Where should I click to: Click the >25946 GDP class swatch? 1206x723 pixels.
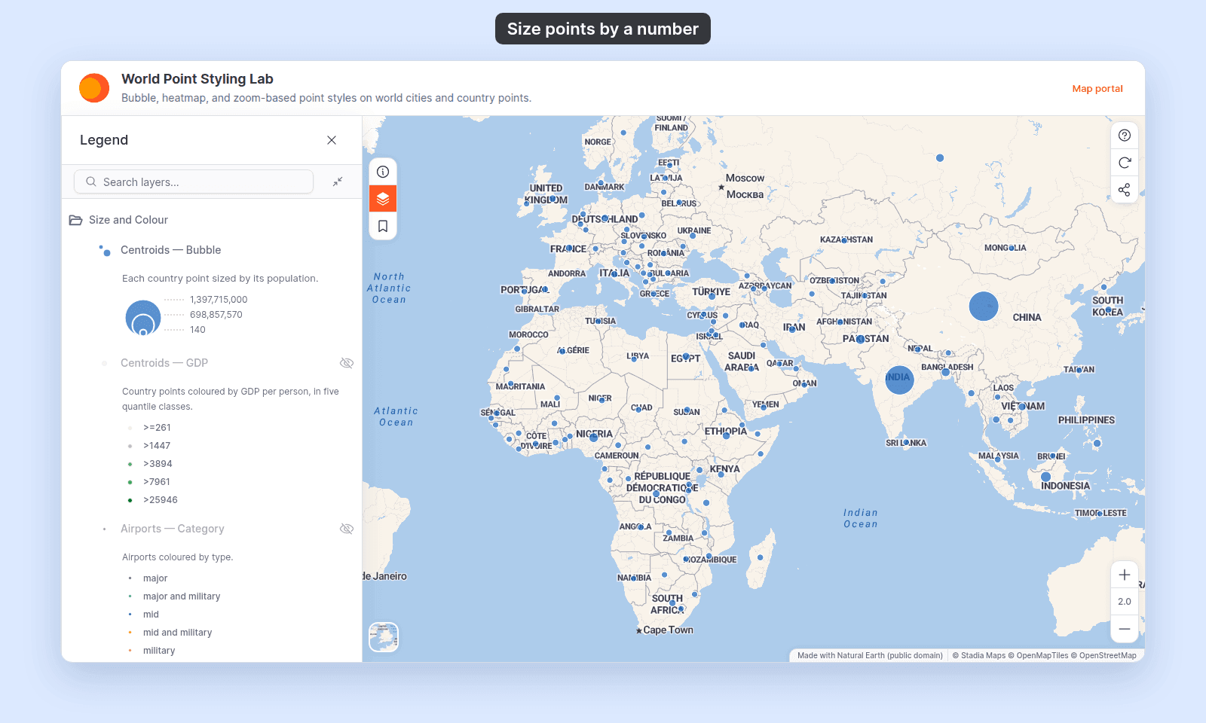(130, 500)
